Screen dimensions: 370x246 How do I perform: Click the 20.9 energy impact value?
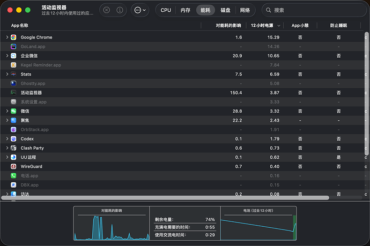click(x=237, y=56)
